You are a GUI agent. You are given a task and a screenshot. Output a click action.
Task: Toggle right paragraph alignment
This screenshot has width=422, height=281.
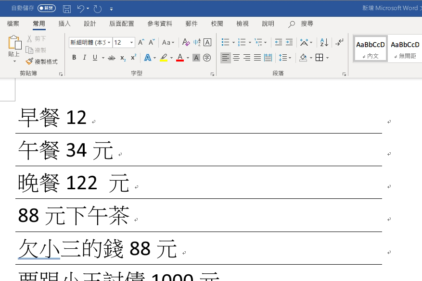[246, 58]
